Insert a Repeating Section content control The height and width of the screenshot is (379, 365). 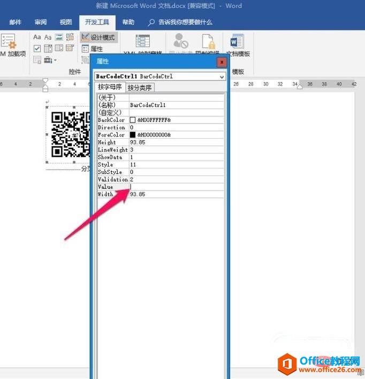pyautogui.click(x=37, y=60)
